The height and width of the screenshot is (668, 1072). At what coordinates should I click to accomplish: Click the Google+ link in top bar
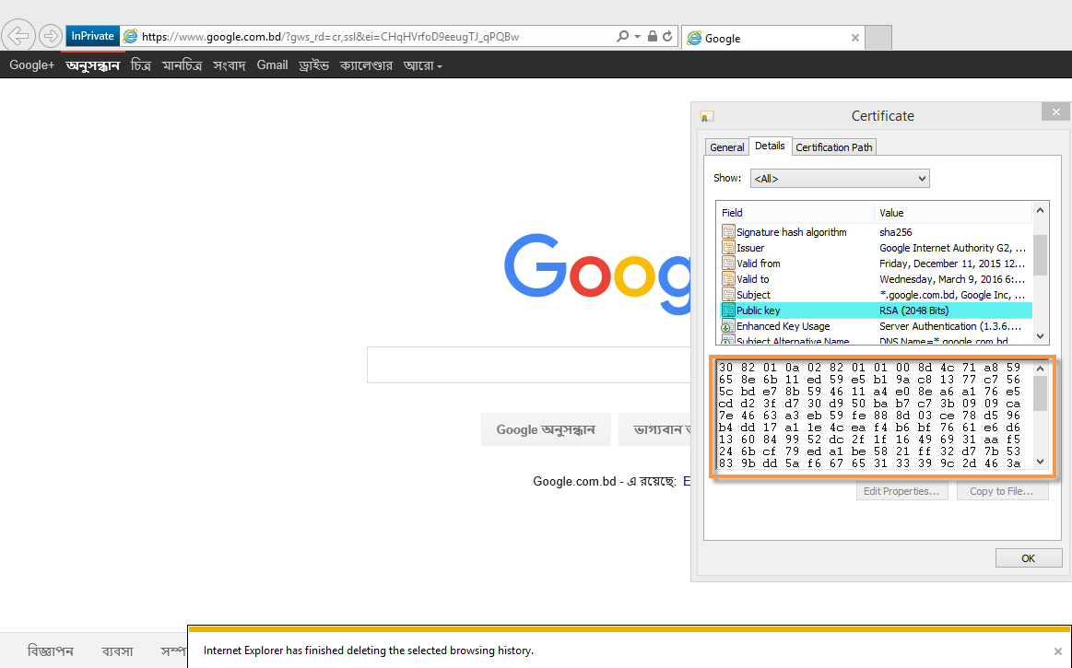pyautogui.click(x=31, y=64)
